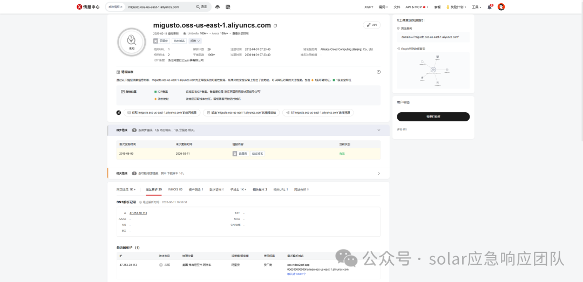This screenshot has width=583, height=282.
Task: Click IP 47.253.30.113 in recent resolutions table
Action: pos(128,265)
